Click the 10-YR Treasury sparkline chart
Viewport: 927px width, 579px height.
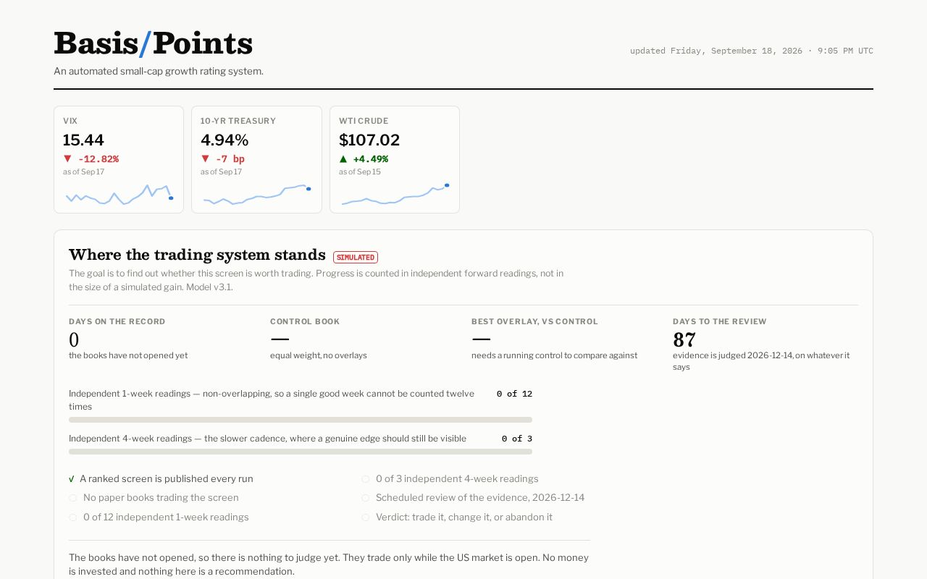257,195
